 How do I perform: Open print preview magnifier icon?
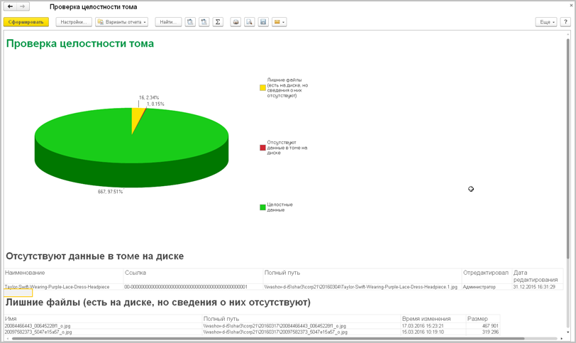click(250, 22)
